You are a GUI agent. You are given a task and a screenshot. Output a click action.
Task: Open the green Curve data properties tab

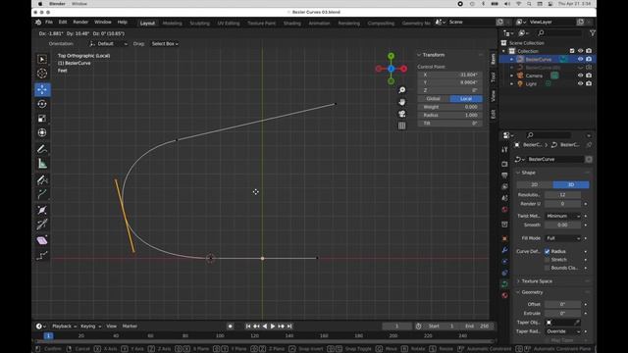pyautogui.click(x=504, y=283)
